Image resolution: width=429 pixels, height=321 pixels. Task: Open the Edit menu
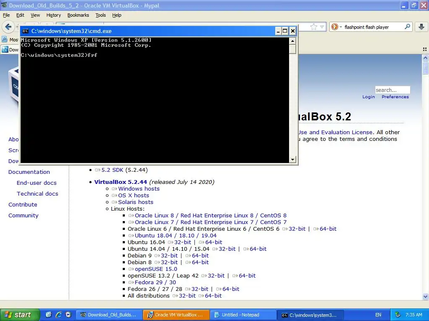pos(20,15)
